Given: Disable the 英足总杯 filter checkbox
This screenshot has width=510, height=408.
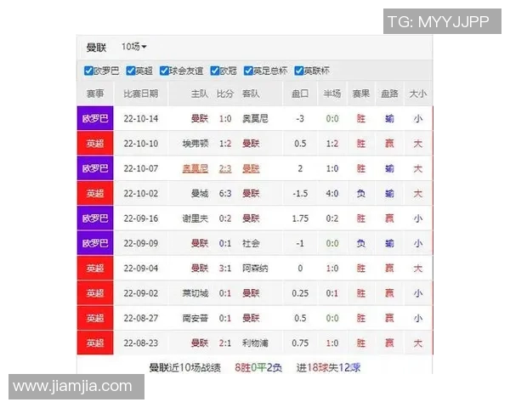Looking at the screenshot, I should (248, 71).
